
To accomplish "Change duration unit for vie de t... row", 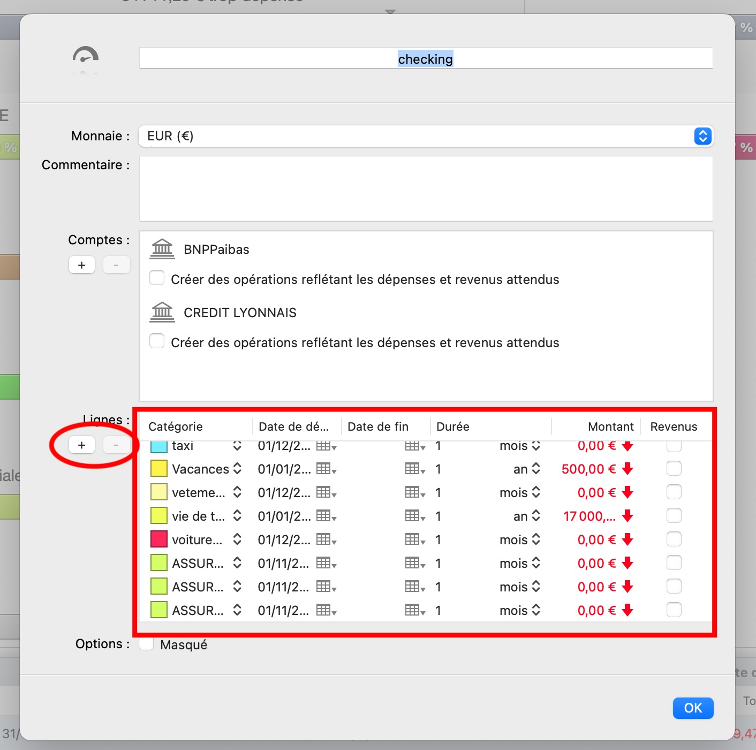I will [536, 516].
